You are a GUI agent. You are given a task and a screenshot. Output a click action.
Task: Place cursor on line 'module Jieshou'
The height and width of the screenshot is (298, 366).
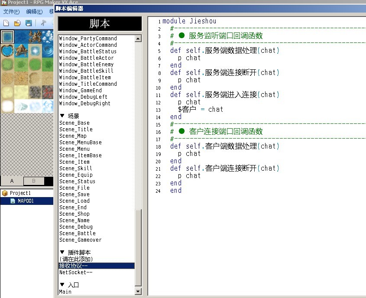tap(189, 21)
